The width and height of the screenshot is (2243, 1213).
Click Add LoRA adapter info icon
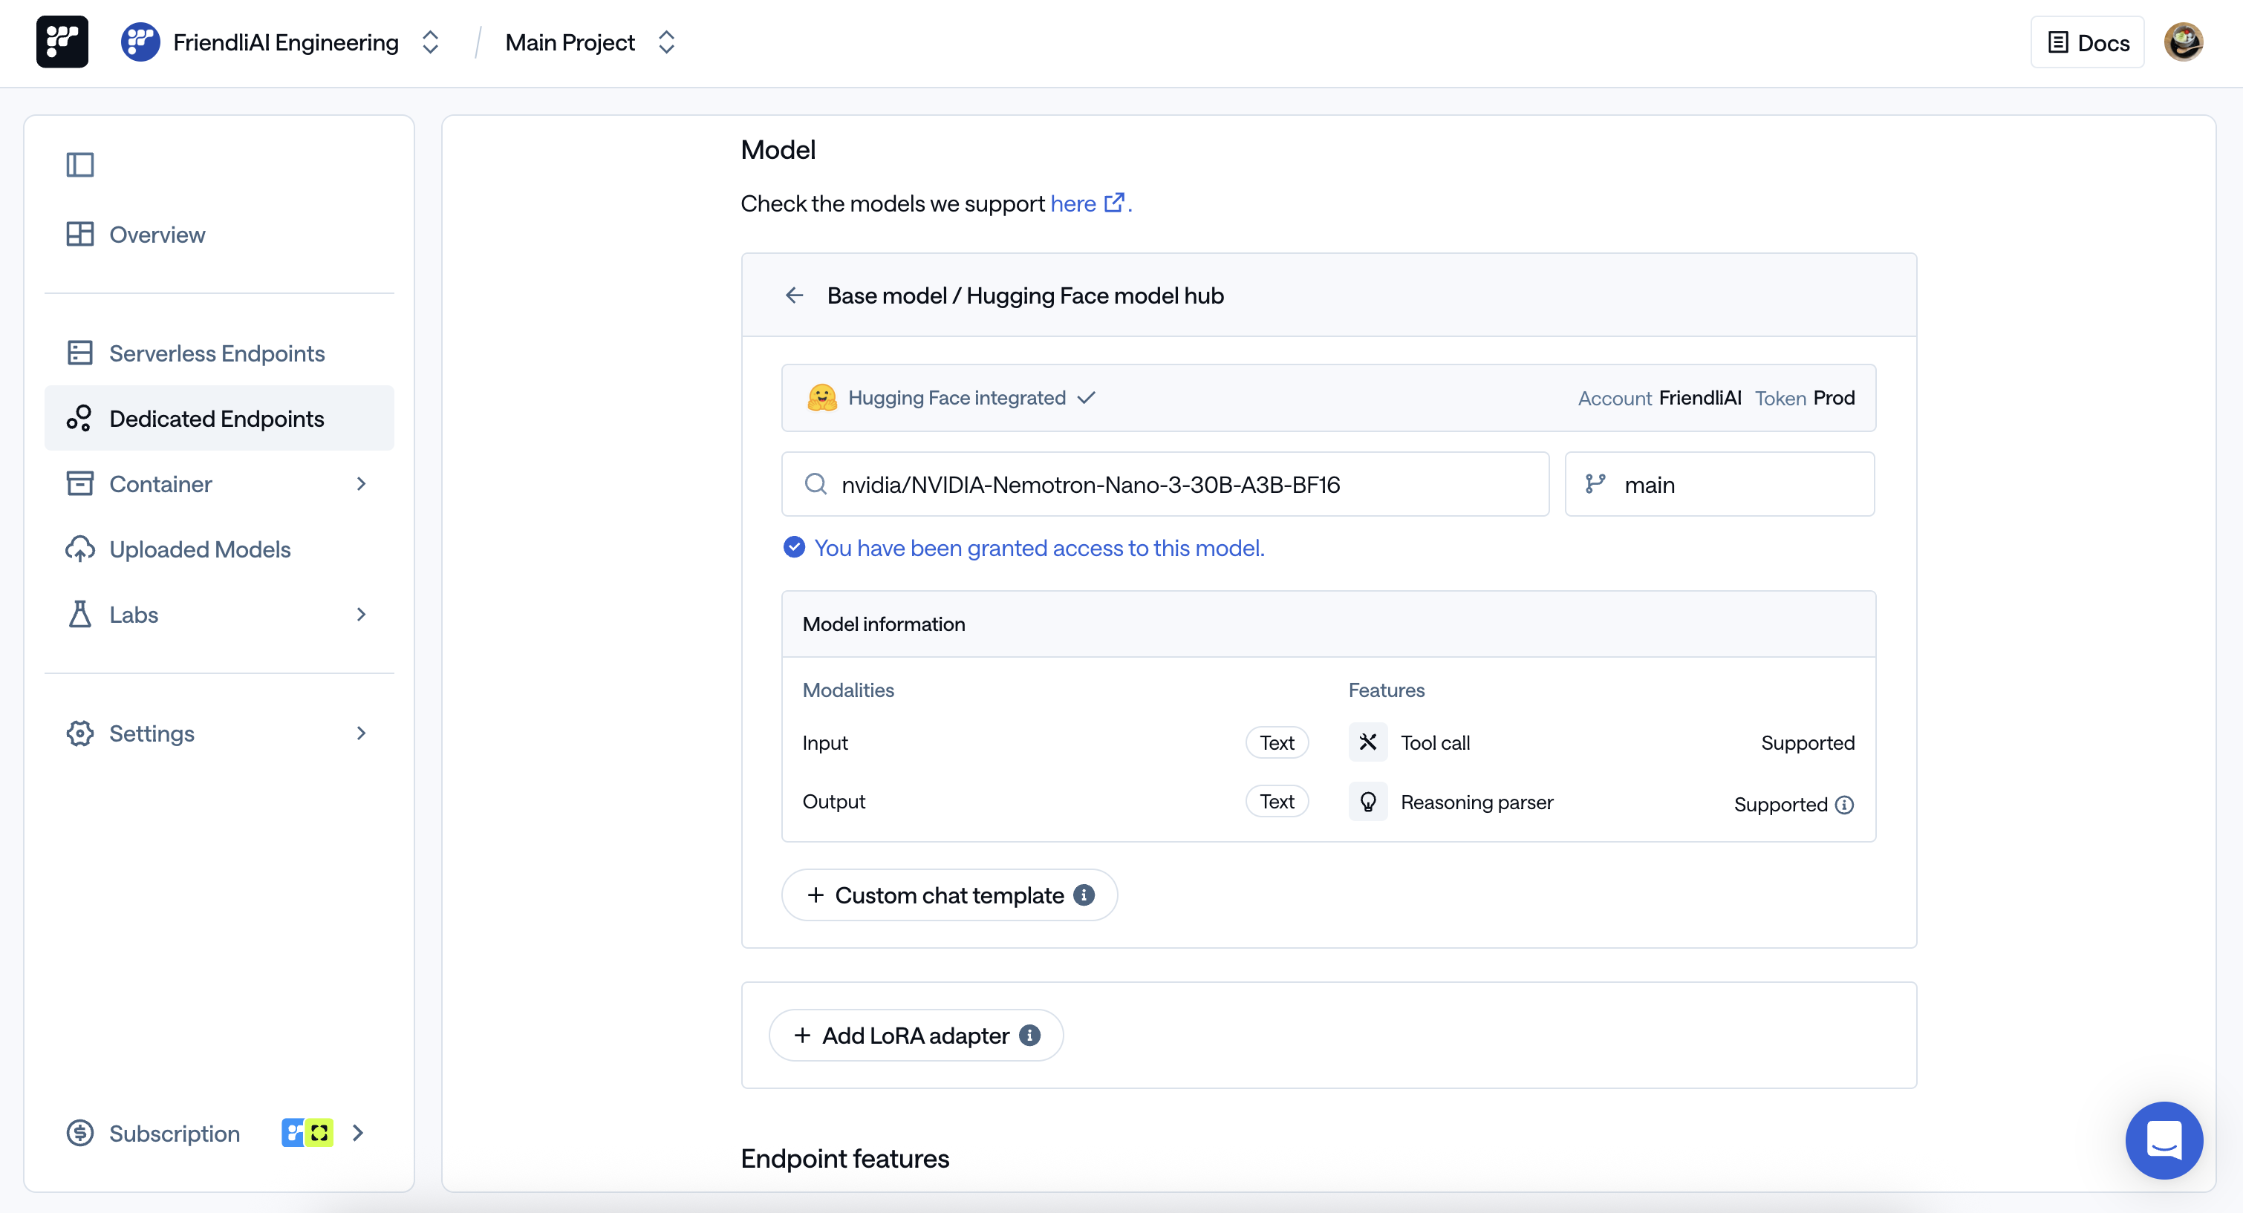pos(1030,1036)
